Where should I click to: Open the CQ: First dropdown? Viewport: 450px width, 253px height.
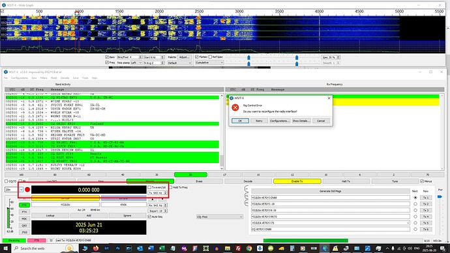tap(220, 217)
